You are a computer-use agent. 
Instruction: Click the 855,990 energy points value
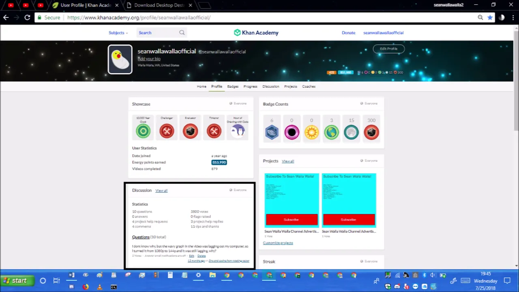tap(219, 162)
